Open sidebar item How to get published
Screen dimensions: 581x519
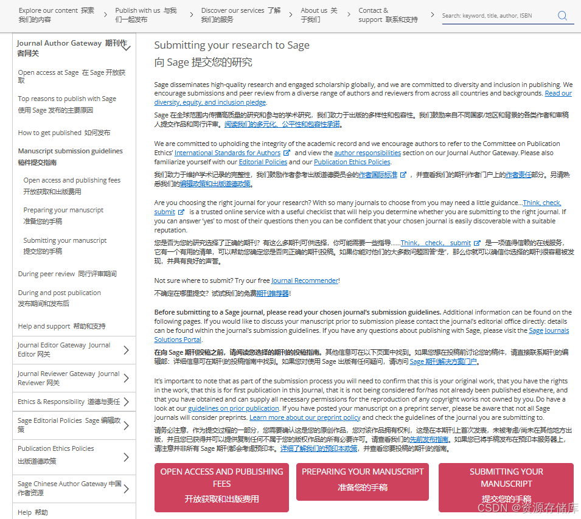pos(64,133)
